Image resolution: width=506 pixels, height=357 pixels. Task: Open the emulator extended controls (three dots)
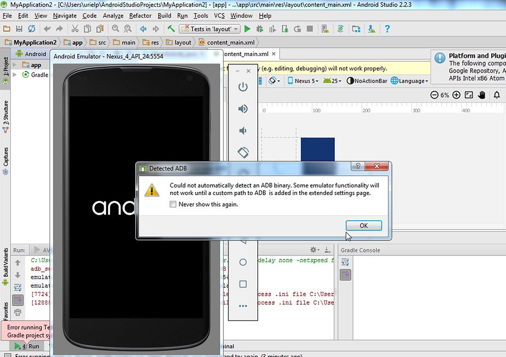[x=243, y=306]
